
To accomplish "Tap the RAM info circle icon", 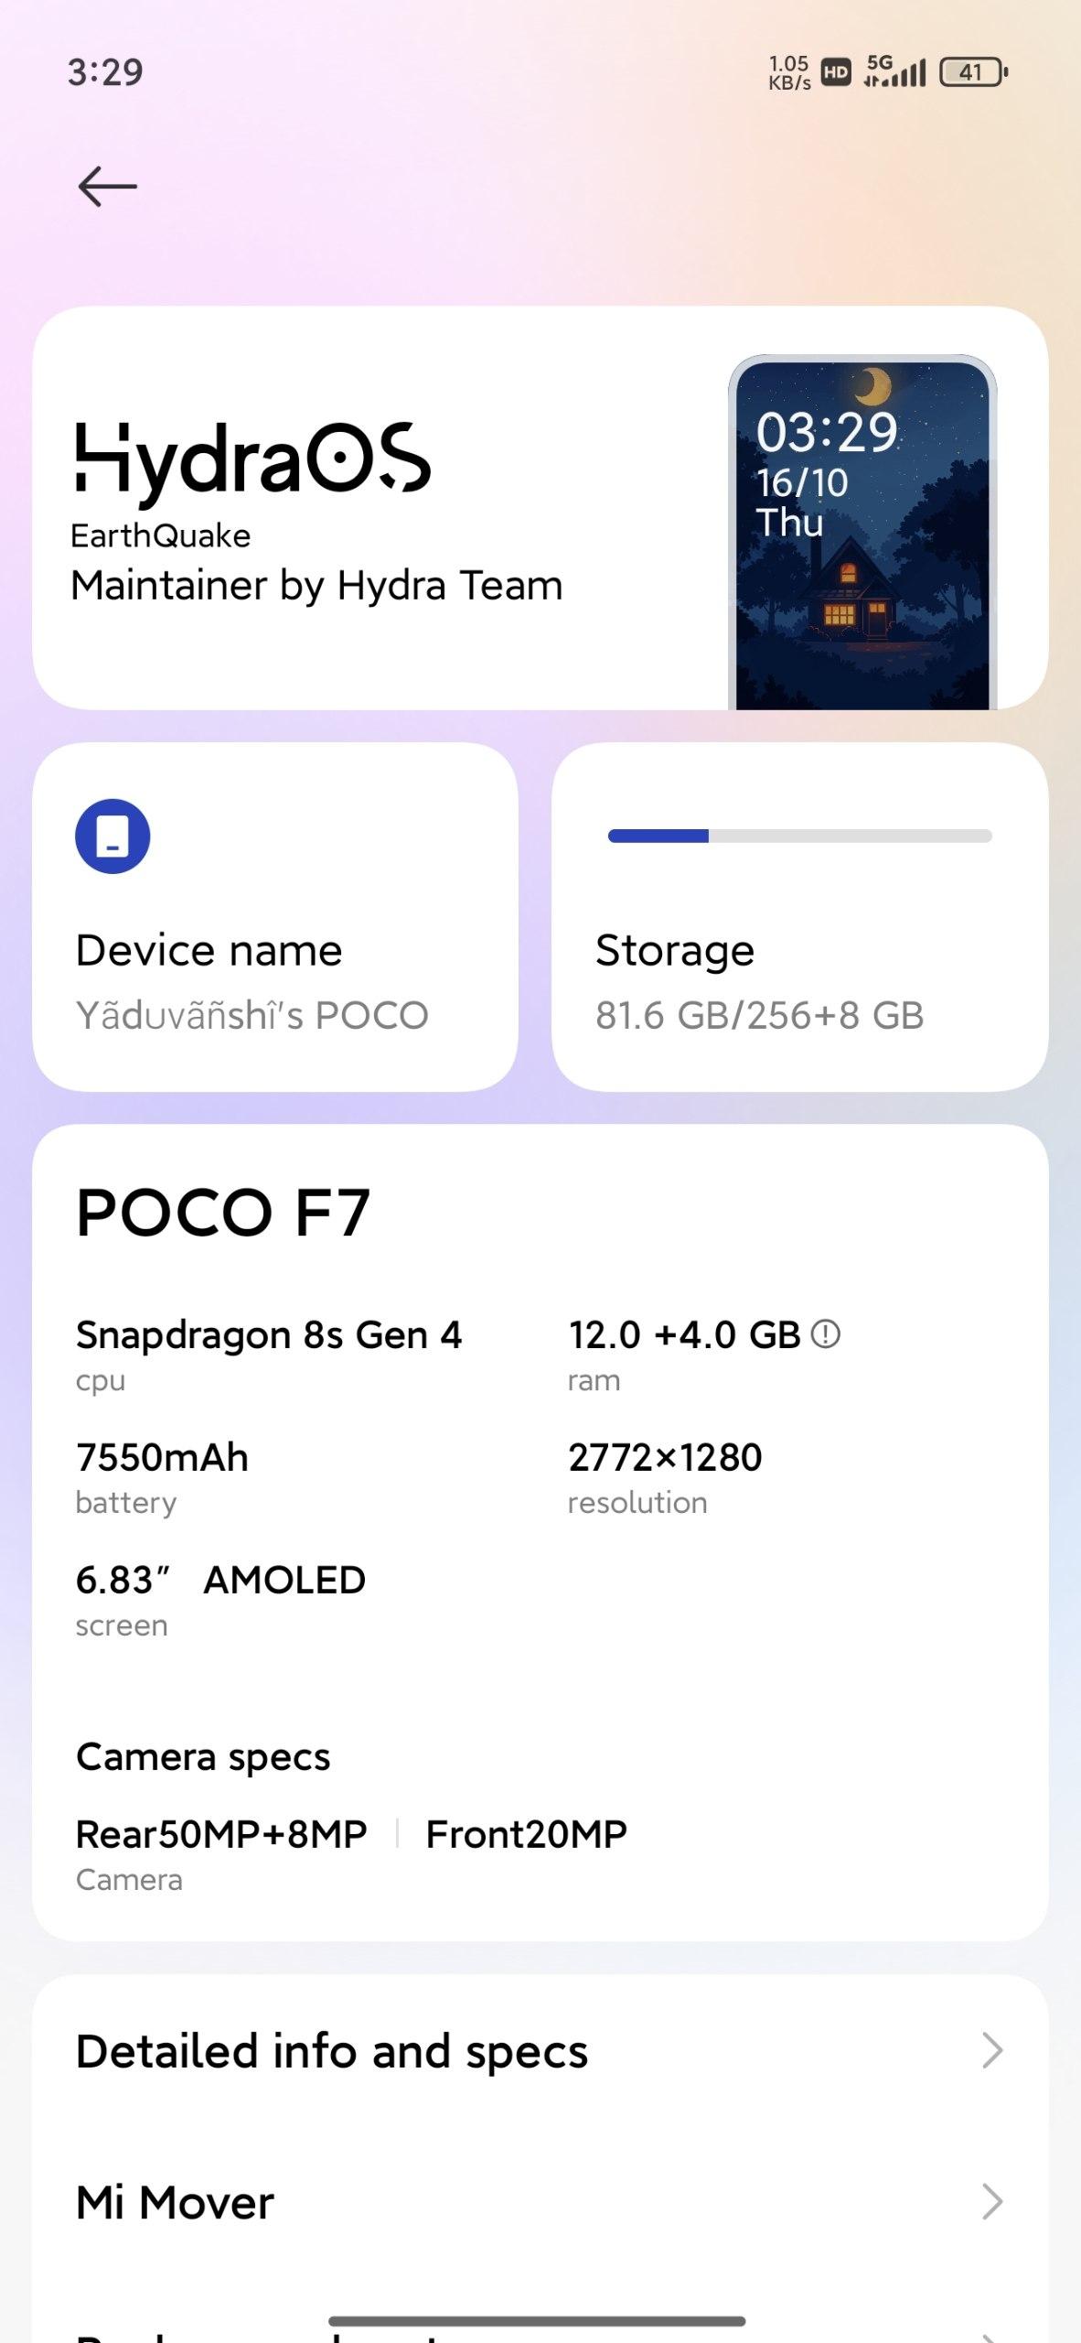I will click(x=826, y=1333).
